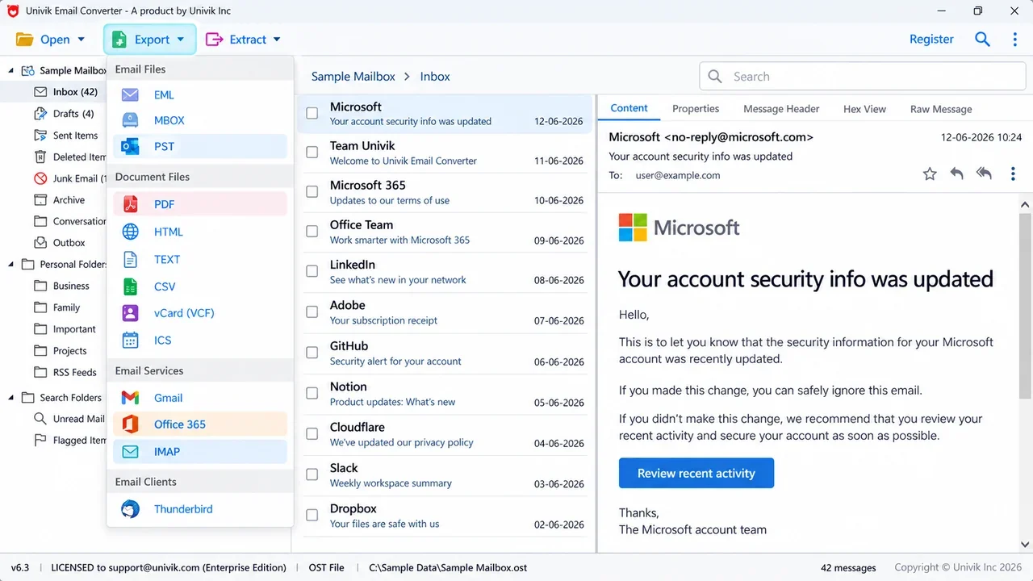Click the EML envelope icon in the Export menu
Screen dimensions: 1033x581
(130, 94)
